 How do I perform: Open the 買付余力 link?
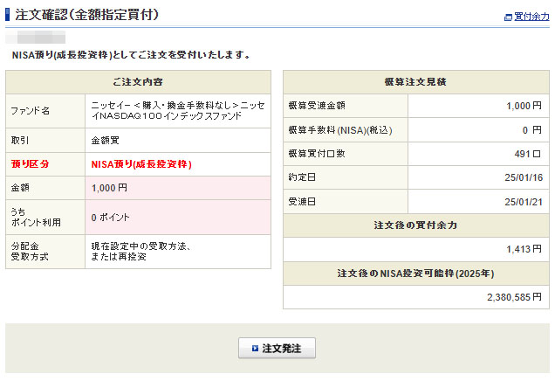tap(531, 17)
